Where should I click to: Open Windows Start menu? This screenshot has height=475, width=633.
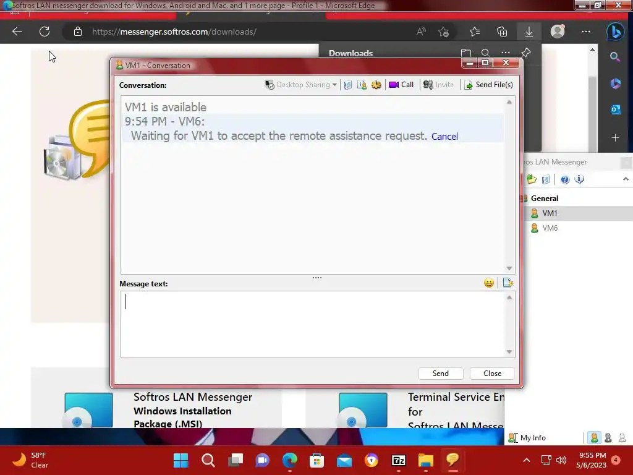click(x=181, y=460)
